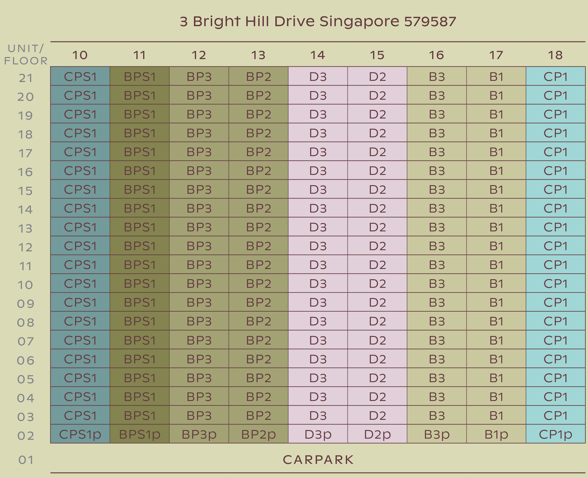Click the address title '3 Bright Hill Drive Singapore 579587'
Viewport: 588px width, 478px height.
(x=318, y=21)
